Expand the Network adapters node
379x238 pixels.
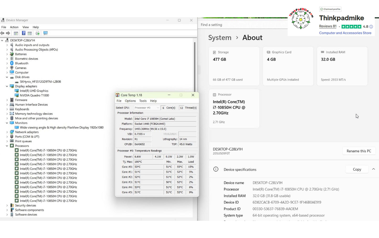[7, 132]
